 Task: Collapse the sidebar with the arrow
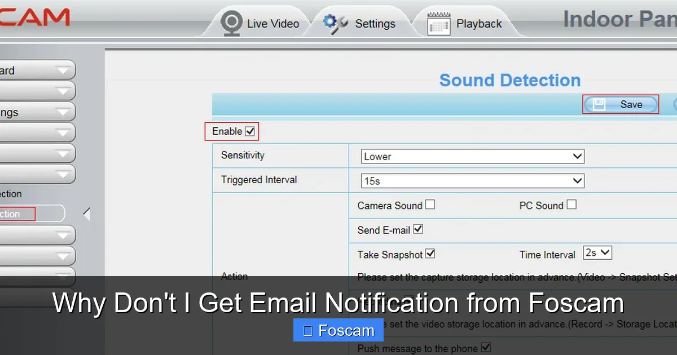(x=86, y=213)
